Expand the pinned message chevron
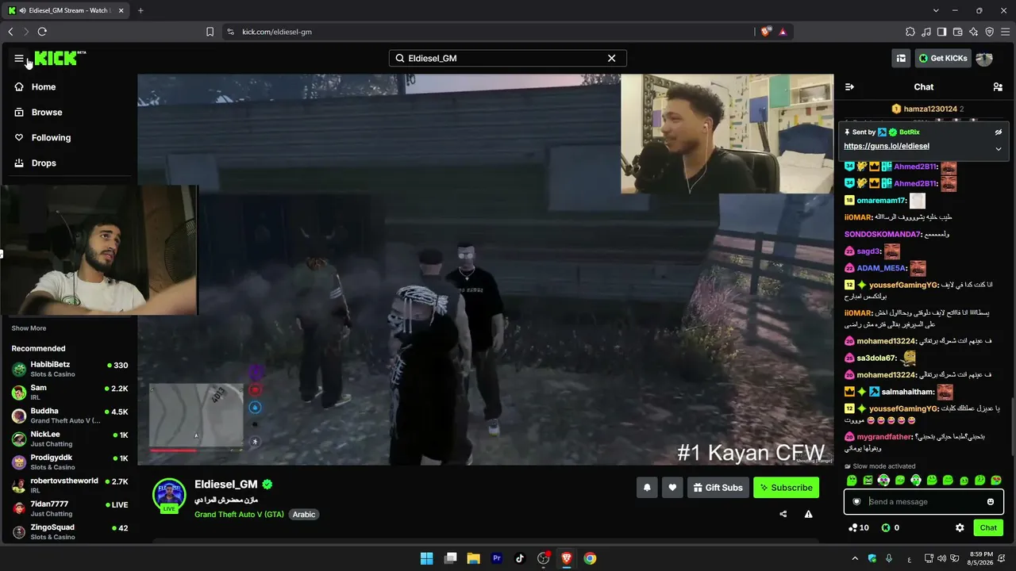 pos(999,148)
